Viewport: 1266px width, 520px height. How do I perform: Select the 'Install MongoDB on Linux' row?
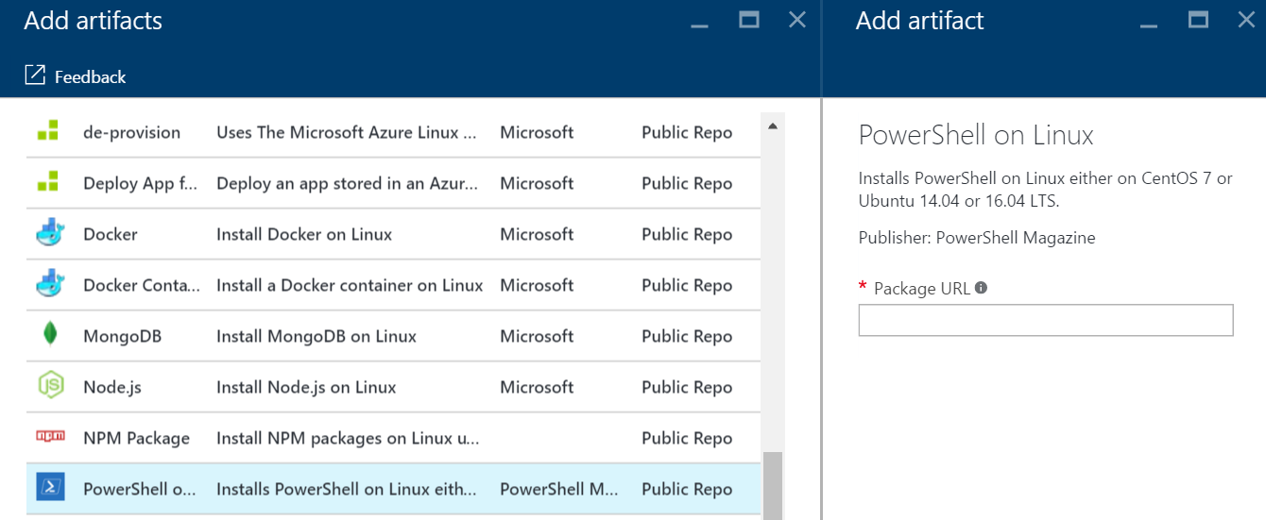[316, 336]
